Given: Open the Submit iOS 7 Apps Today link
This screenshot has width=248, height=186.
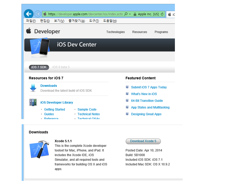Looking at the screenshot, I should (149, 87).
